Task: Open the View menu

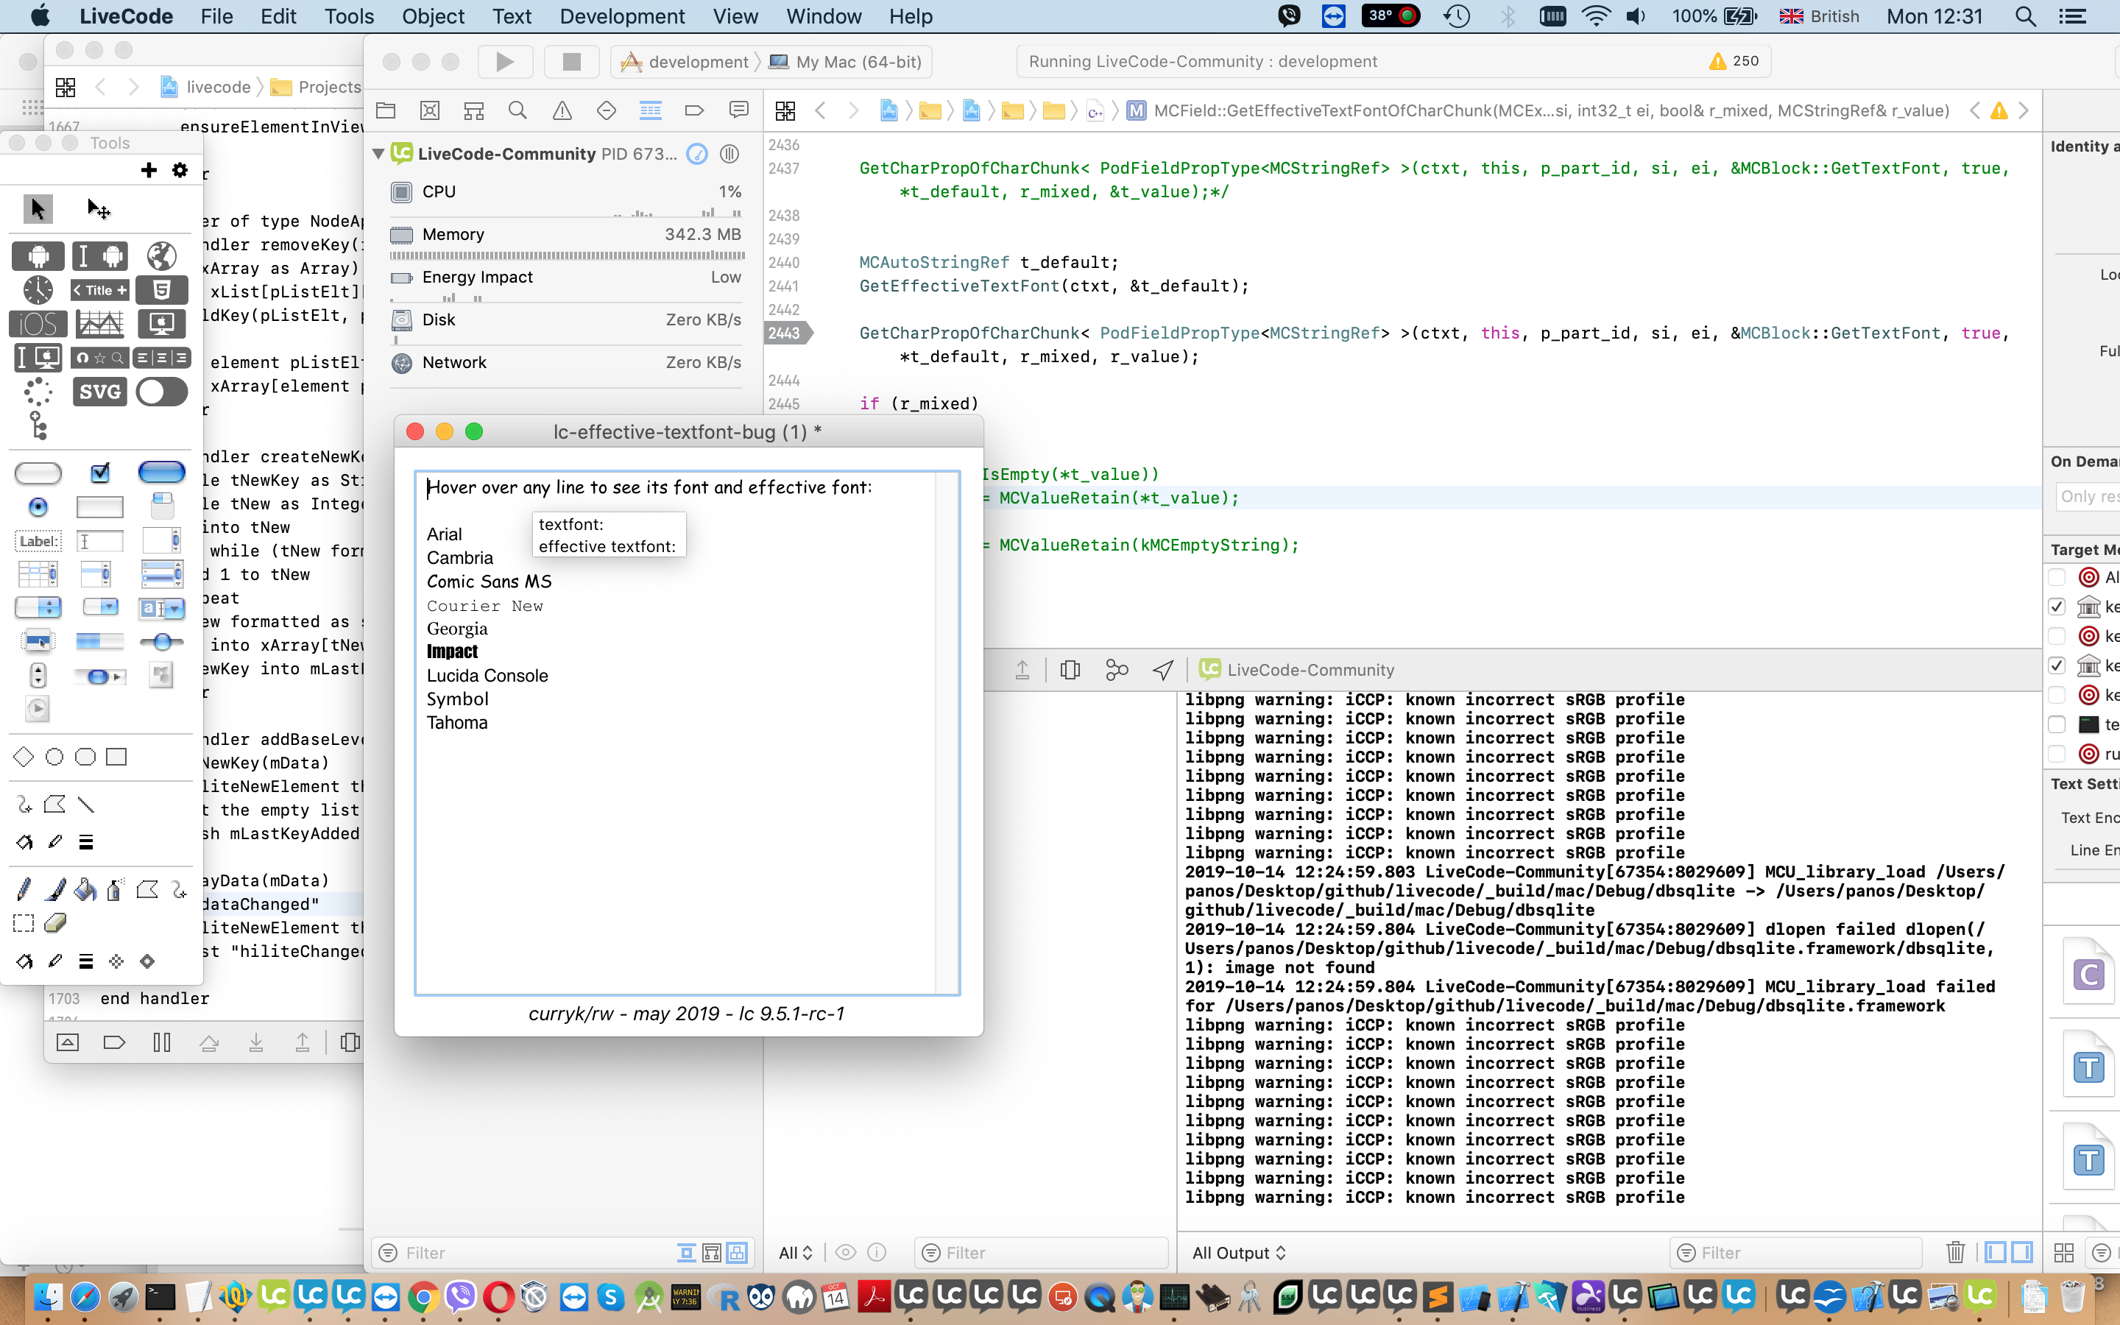Action: coord(735,15)
